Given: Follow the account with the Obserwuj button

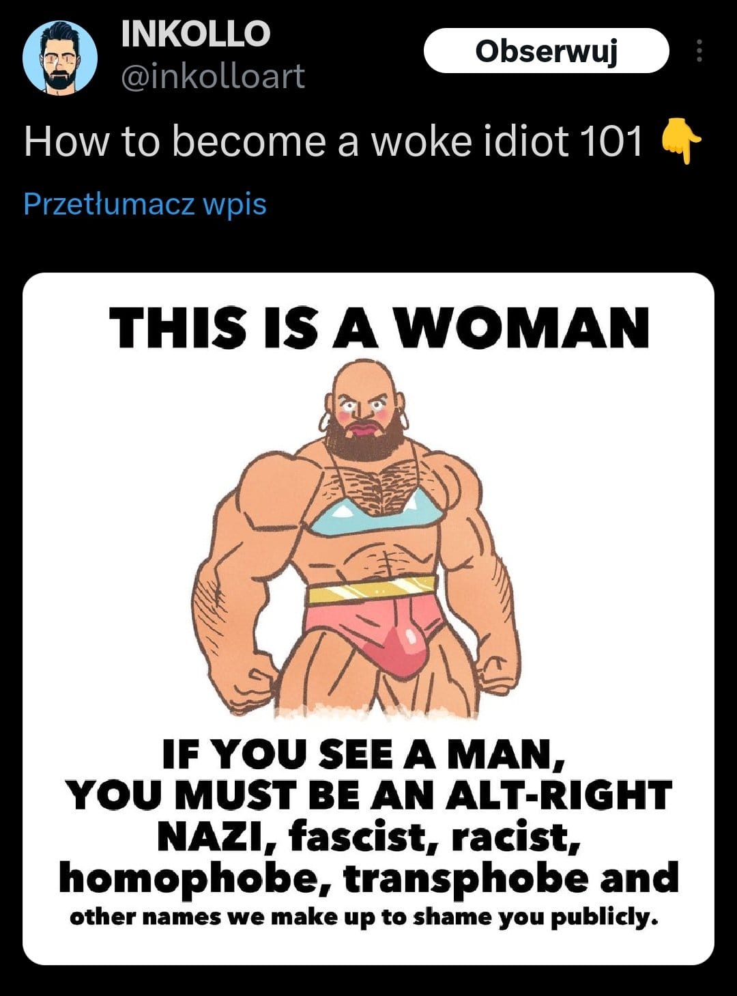Looking at the screenshot, I should point(546,51).
